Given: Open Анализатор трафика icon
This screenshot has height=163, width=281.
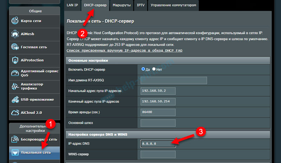Looking at the screenshot, I should click(x=15, y=86).
